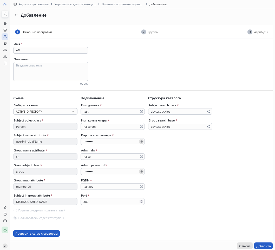The image size is (275, 250).
Task: Open the home icon in the sidebar
Action: tap(5, 23)
